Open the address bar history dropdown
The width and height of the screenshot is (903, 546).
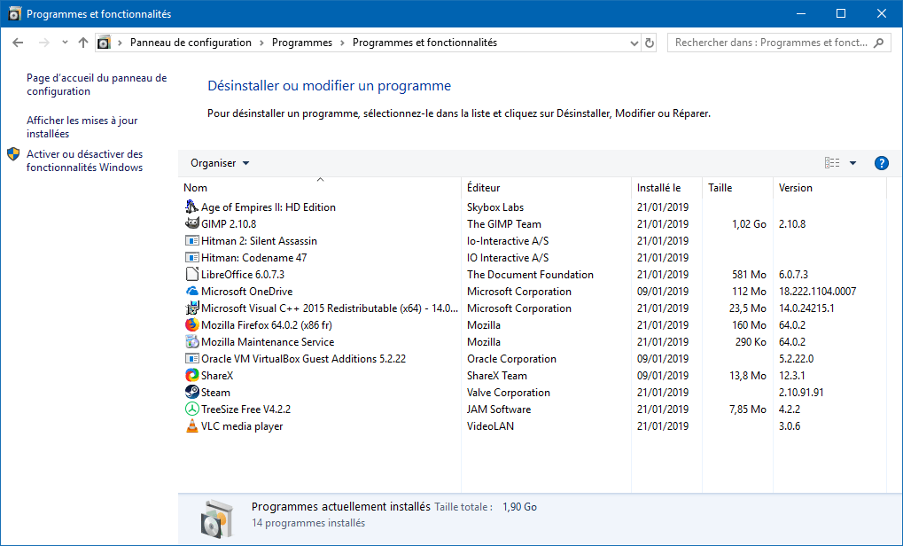coord(634,43)
